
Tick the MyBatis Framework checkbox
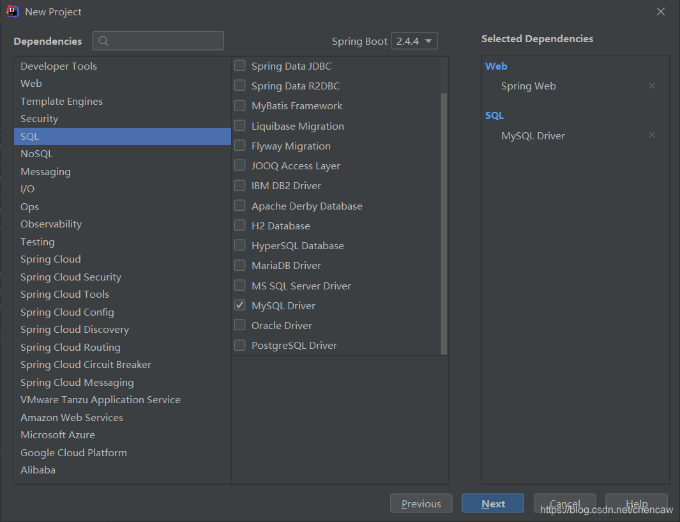240,105
